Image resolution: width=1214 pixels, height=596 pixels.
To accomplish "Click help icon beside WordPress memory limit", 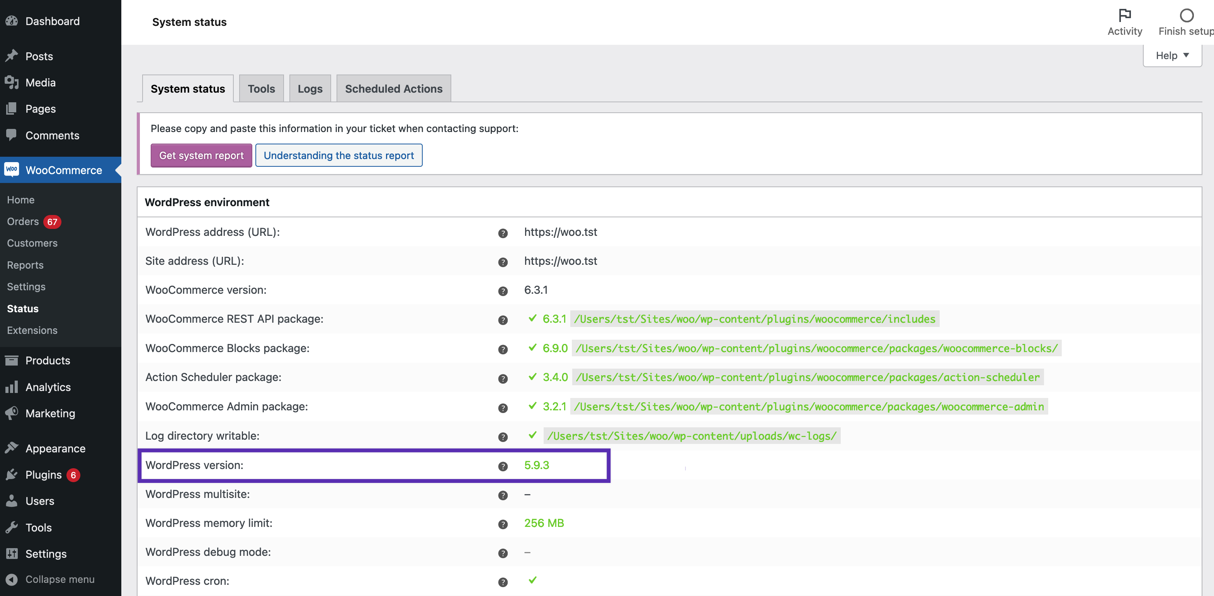I will (503, 524).
